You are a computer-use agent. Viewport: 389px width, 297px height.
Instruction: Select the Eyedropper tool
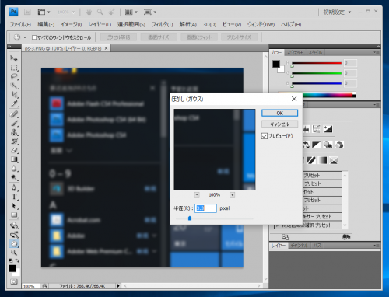[14, 103]
